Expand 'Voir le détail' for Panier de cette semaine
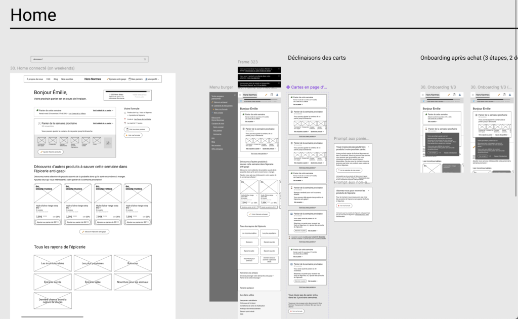The height and width of the screenshot is (319, 518). coord(103,110)
